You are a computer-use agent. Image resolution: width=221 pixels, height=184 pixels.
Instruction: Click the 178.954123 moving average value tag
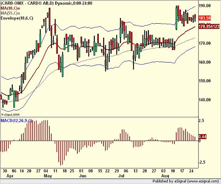(209, 26)
